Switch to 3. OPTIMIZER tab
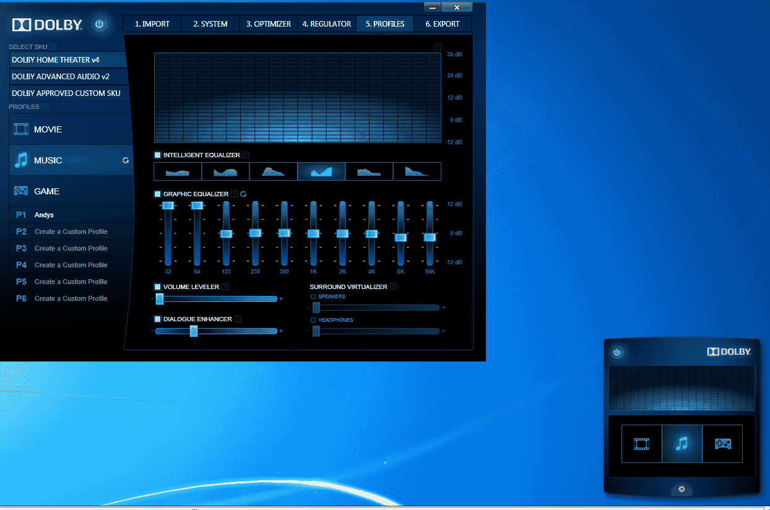 pyautogui.click(x=269, y=24)
